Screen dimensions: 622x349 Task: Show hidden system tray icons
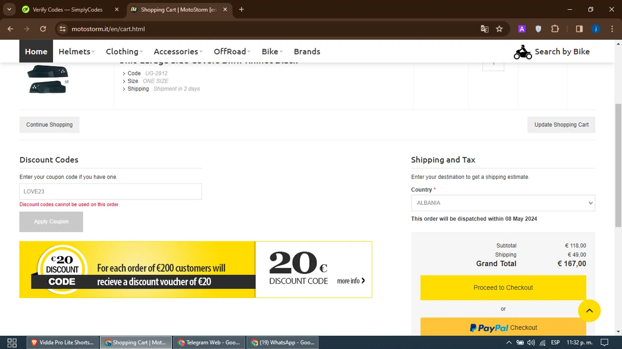coord(509,342)
